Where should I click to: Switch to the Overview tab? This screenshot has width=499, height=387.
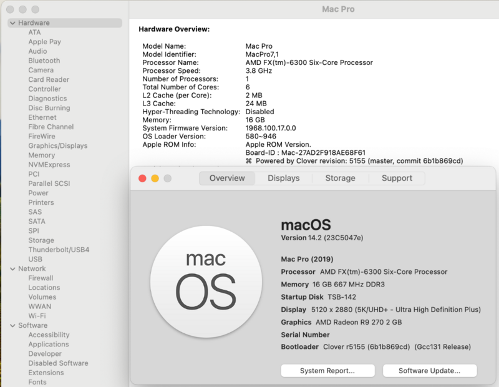pos(227,178)
